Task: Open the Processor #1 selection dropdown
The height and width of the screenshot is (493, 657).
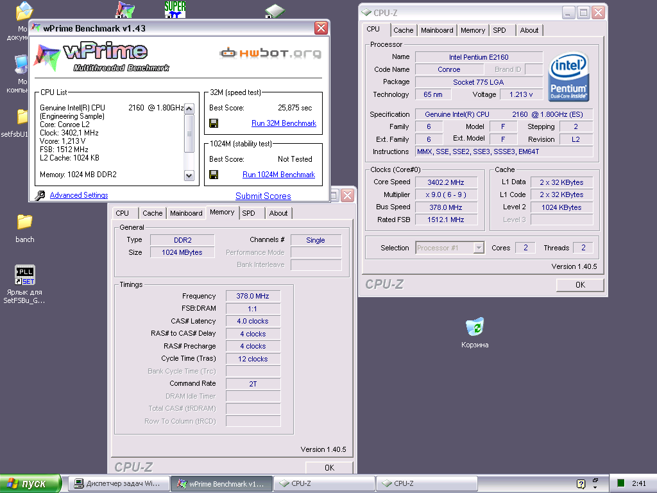Action: (479, 248)
